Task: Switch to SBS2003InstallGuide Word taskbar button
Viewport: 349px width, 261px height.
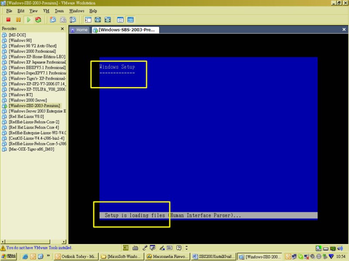Action: tap(213, 257)
